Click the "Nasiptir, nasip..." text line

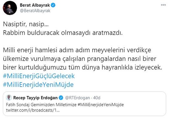click(26, 24)
